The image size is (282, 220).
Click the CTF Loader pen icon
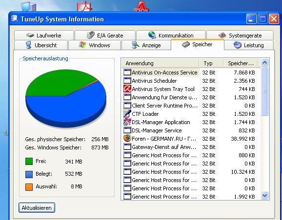pos(127,113)
